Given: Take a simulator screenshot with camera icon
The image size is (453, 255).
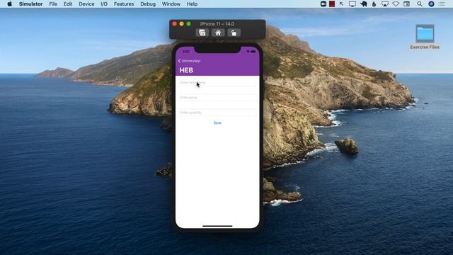Looking at the screenshot, I should [x=202, y=33].
